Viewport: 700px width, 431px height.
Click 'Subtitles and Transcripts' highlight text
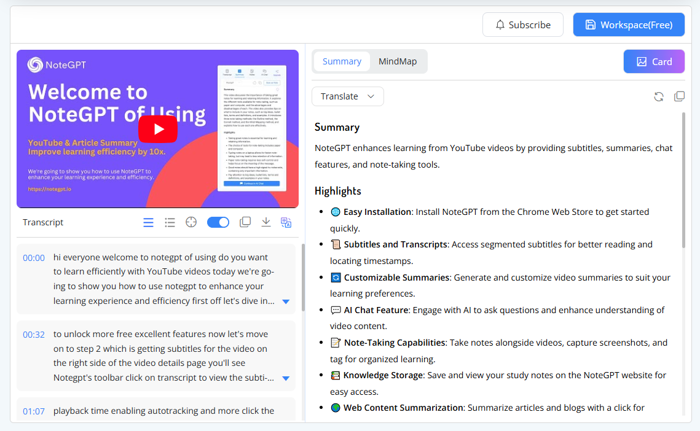[396, 244]
